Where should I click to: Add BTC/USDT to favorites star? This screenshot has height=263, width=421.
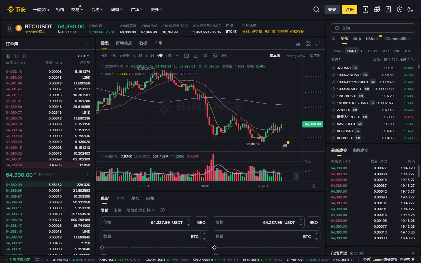[9, 28]
